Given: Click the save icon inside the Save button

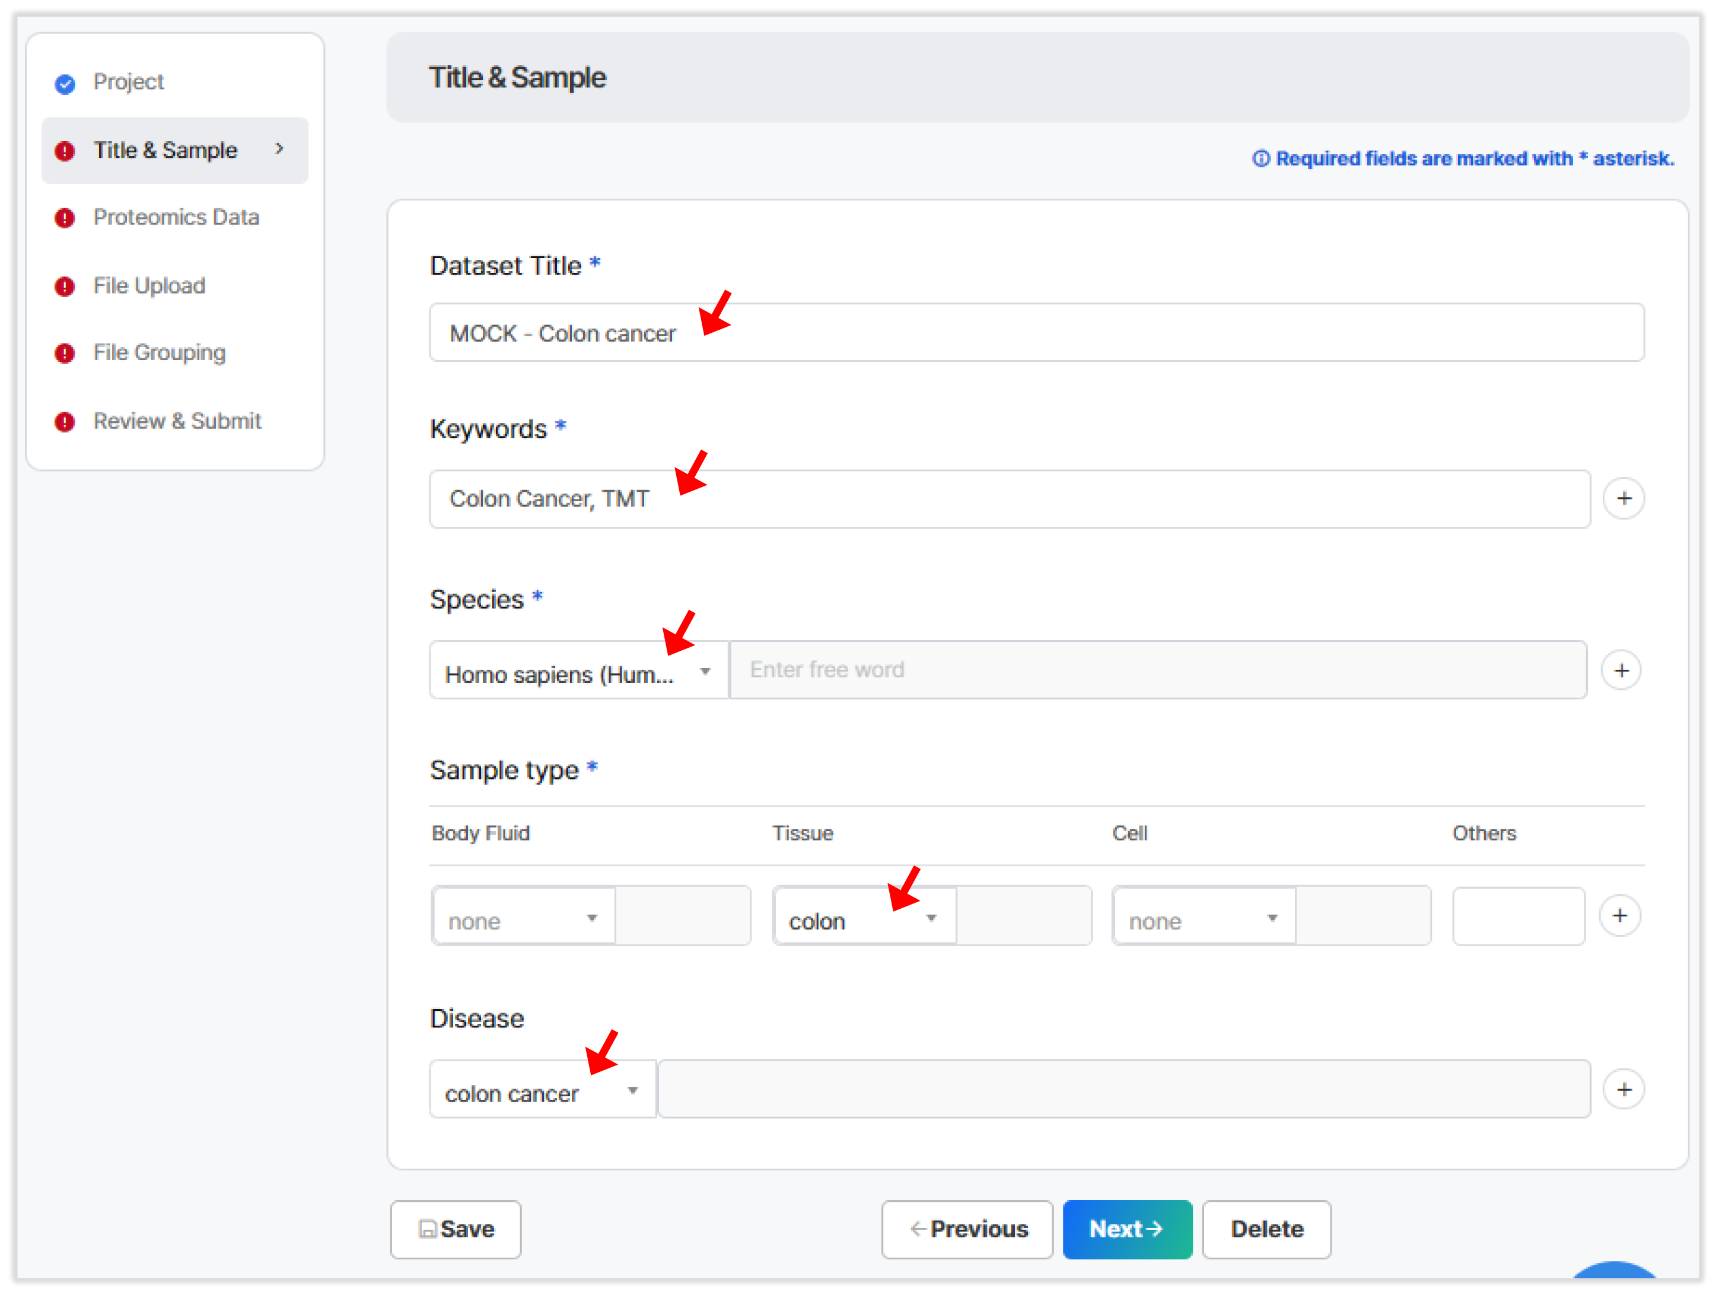Looking at the screenshot, I should 429,1229.
